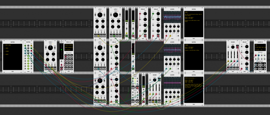Click right-side MIXER IN 1 yellow port
This screenshot has height=115, width=270.
(228, 61)
